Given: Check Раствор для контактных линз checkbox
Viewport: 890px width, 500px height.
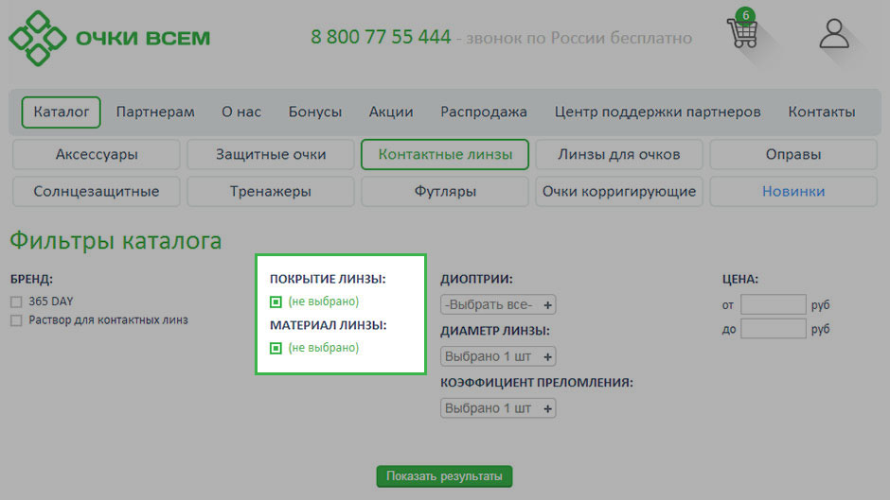Looking at the screenshot, I should point(16,320).
